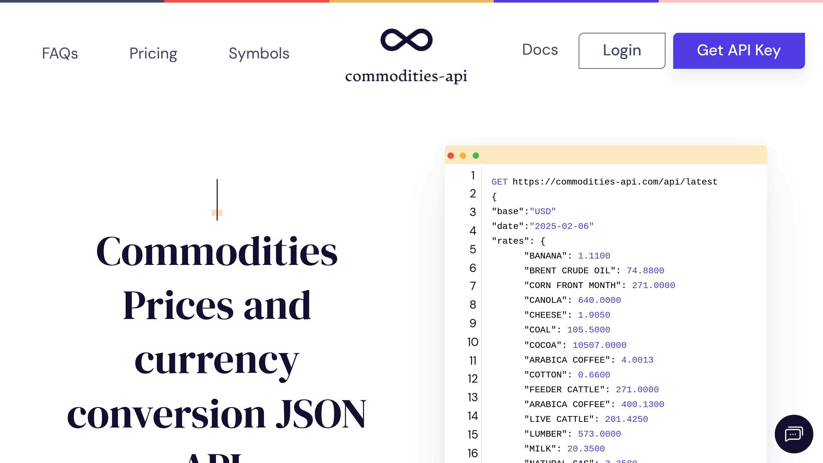823x463 pixels.
Task: Click the code window title bar
Action: [x=606, y=155]
